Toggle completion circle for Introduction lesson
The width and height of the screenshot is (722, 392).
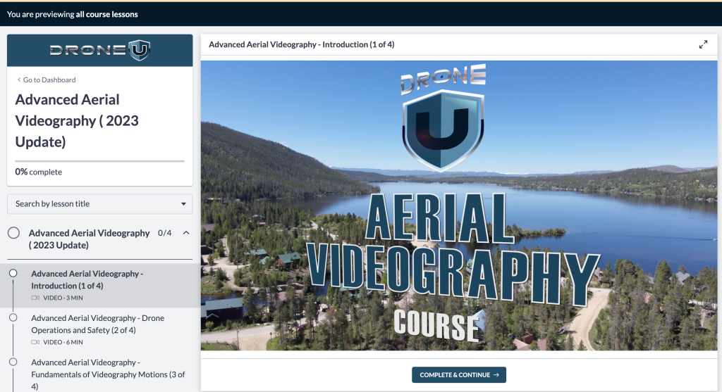[13, 273]
